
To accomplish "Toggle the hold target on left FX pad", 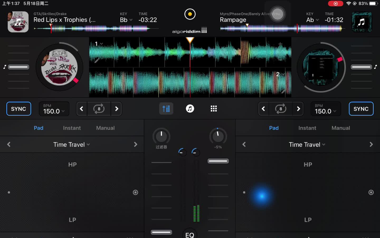I will (135, 192).
